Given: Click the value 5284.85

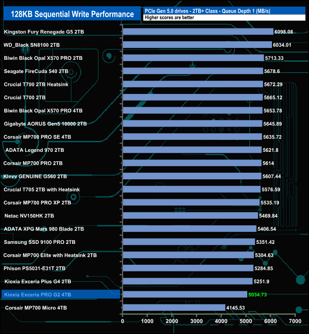Looking at the screenshot, I should [264, 269].
